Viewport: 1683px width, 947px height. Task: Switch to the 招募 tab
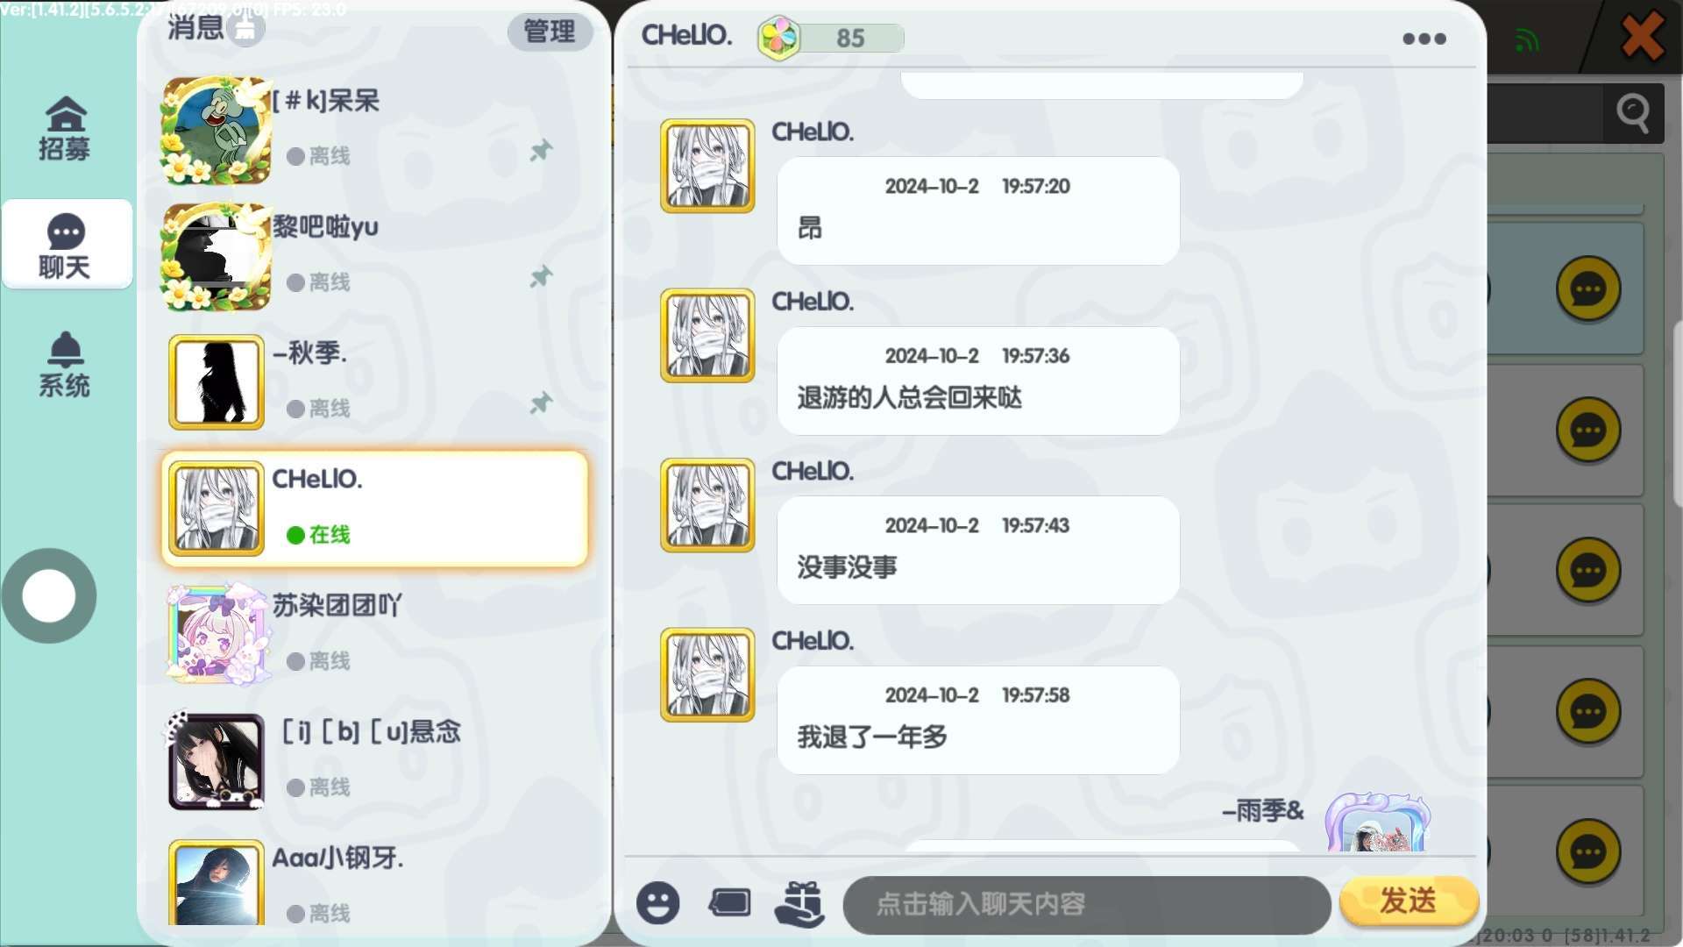(65, 128)
